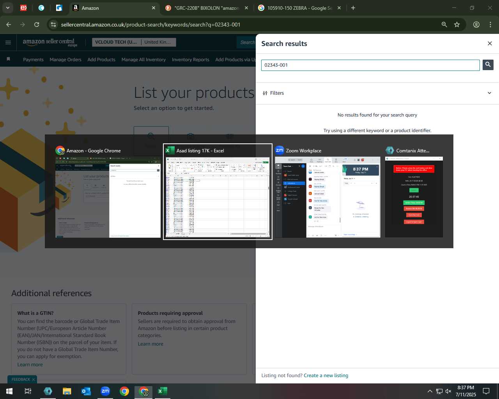Open Manage Orders link
Screen dimensions: 499x399
tap(65, 60)
